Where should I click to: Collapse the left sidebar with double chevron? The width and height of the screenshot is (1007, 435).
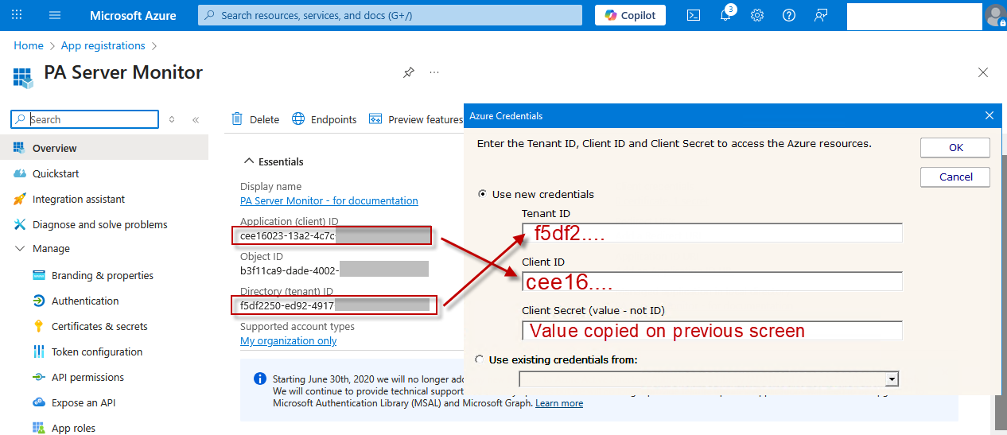[x=196, y=119]
